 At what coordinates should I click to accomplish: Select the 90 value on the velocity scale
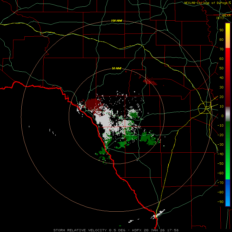221,30
